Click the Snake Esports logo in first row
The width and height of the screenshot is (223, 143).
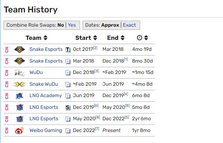point(20,49)
